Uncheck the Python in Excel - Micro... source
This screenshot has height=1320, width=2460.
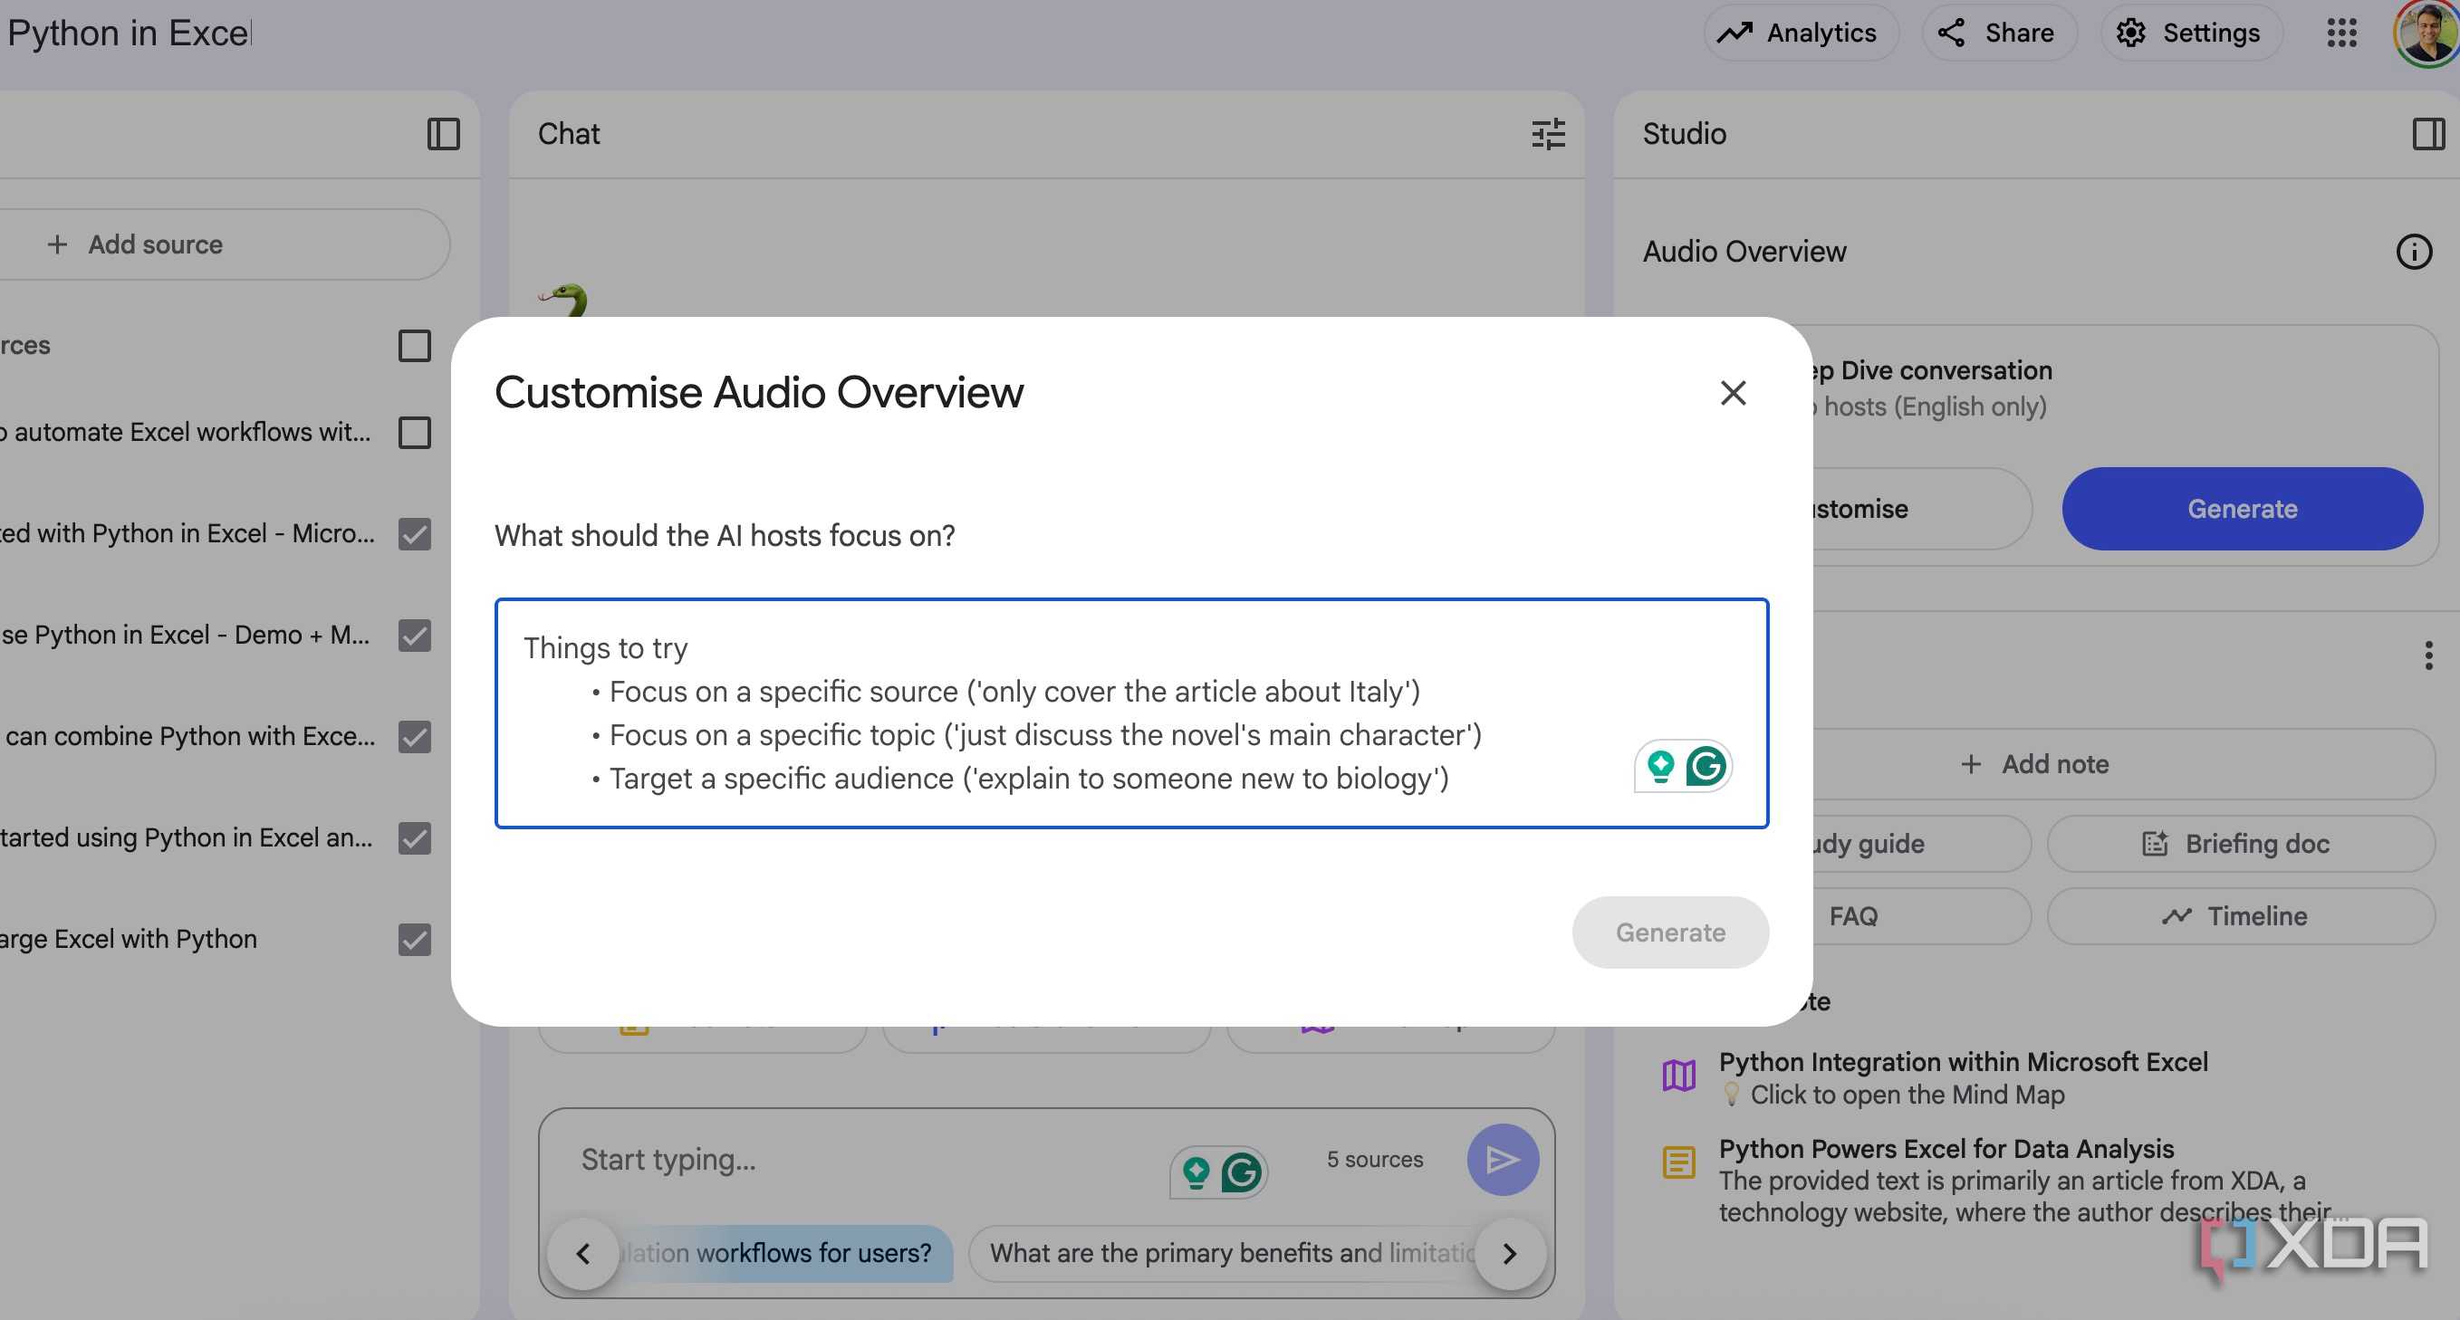pyautogui.click(x=415, y=533)
